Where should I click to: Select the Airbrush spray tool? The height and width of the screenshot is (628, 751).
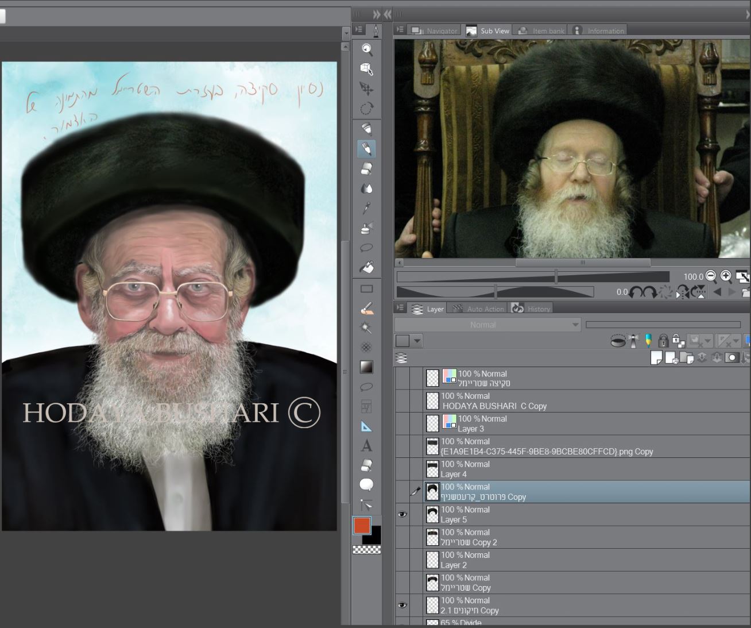point(367,228)
